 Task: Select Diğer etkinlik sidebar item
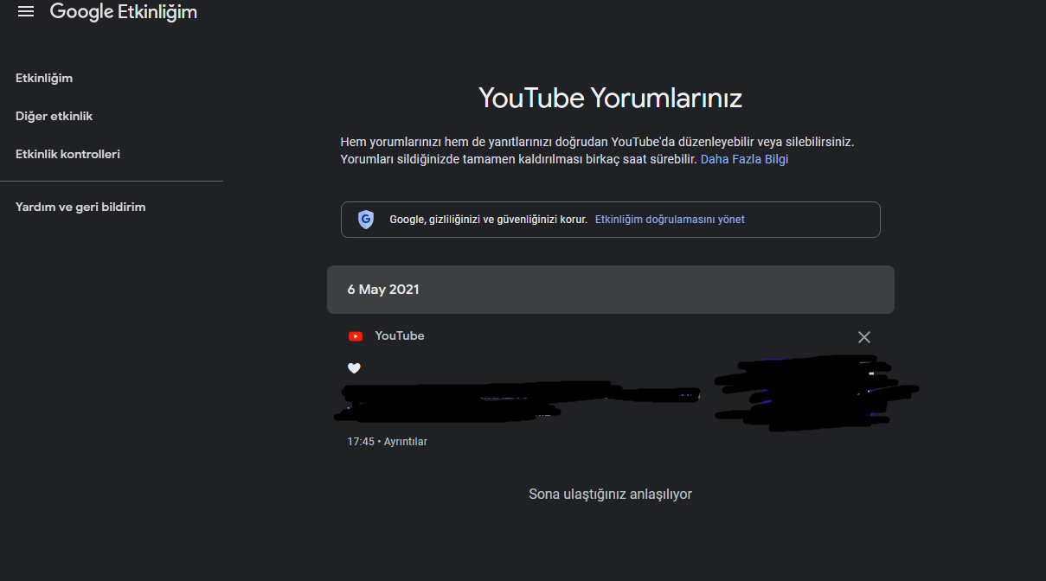pyautogui.click(x=54, y=116)
